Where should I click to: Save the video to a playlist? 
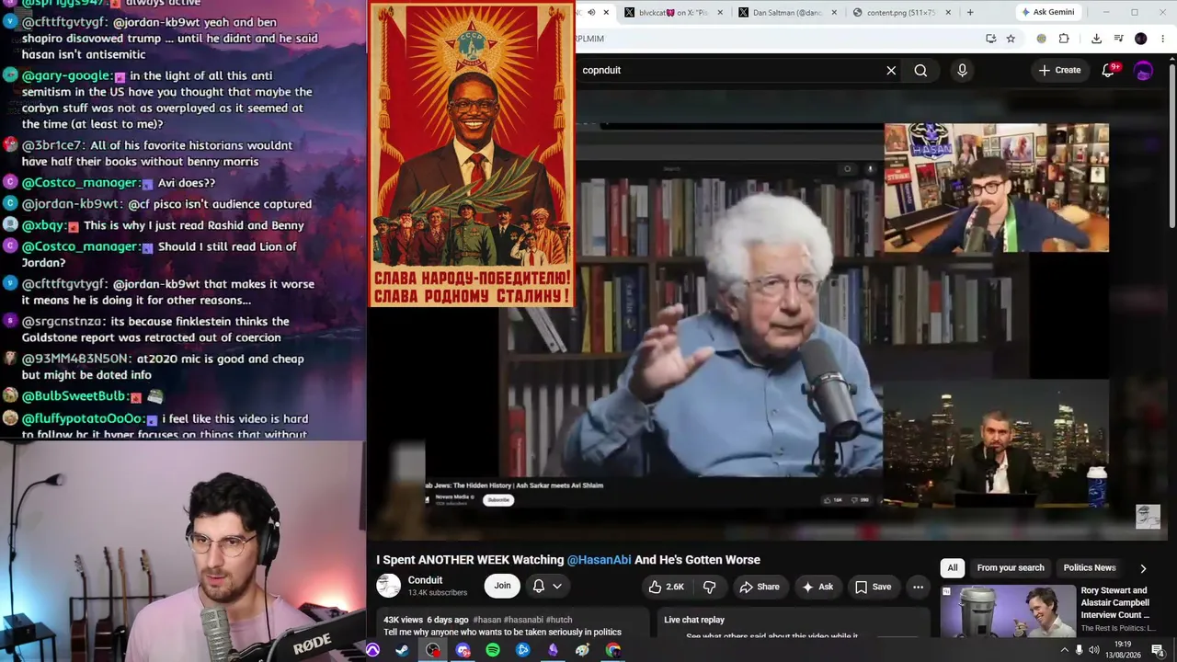(873, 587)
